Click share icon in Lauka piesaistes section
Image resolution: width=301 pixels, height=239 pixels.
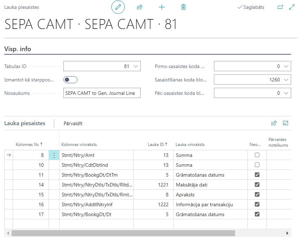pyautogui.click(x=274, y=123)
